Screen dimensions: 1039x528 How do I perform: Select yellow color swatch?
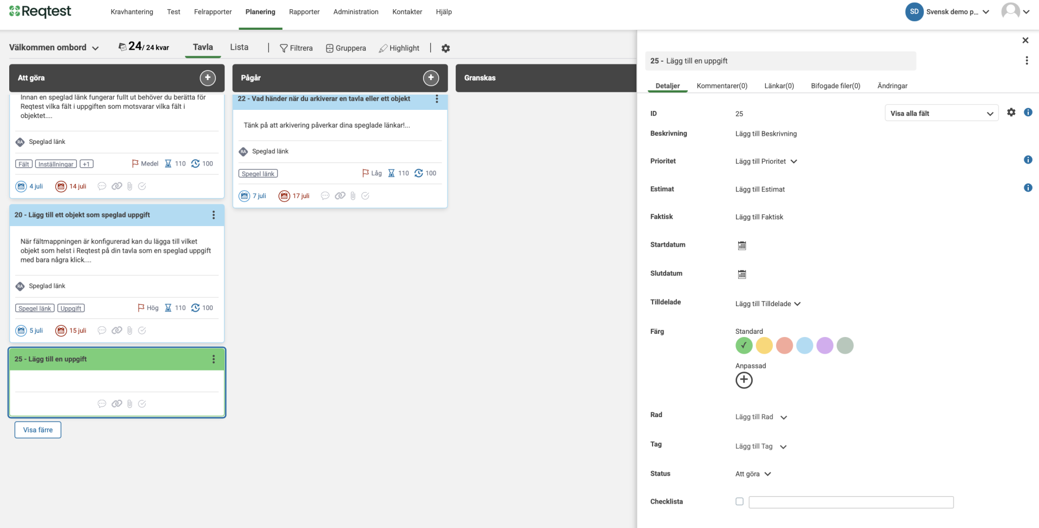point(764,345)
